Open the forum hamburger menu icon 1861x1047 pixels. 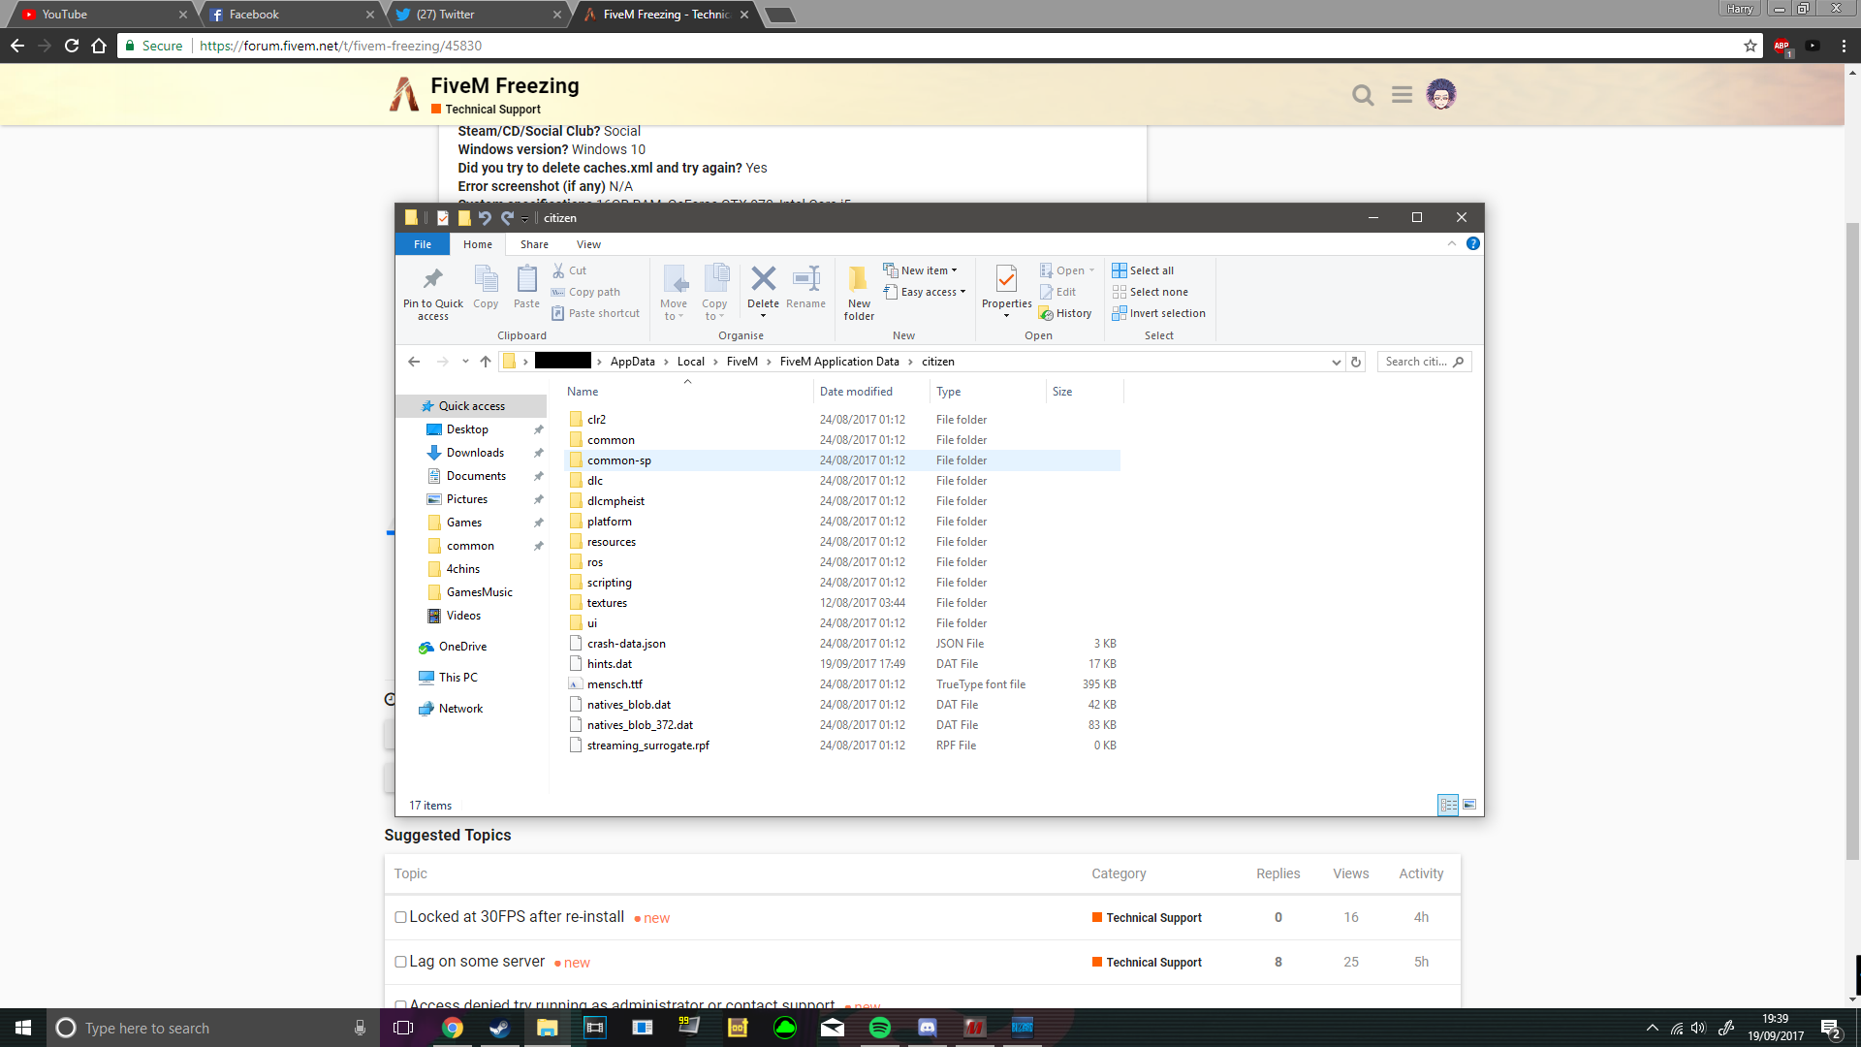(1402, 95)
